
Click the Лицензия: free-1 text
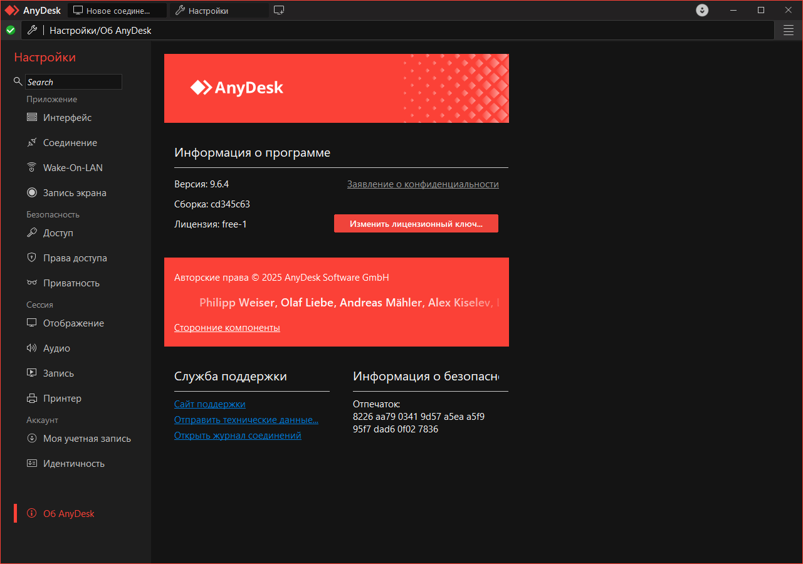pos(211,224)
